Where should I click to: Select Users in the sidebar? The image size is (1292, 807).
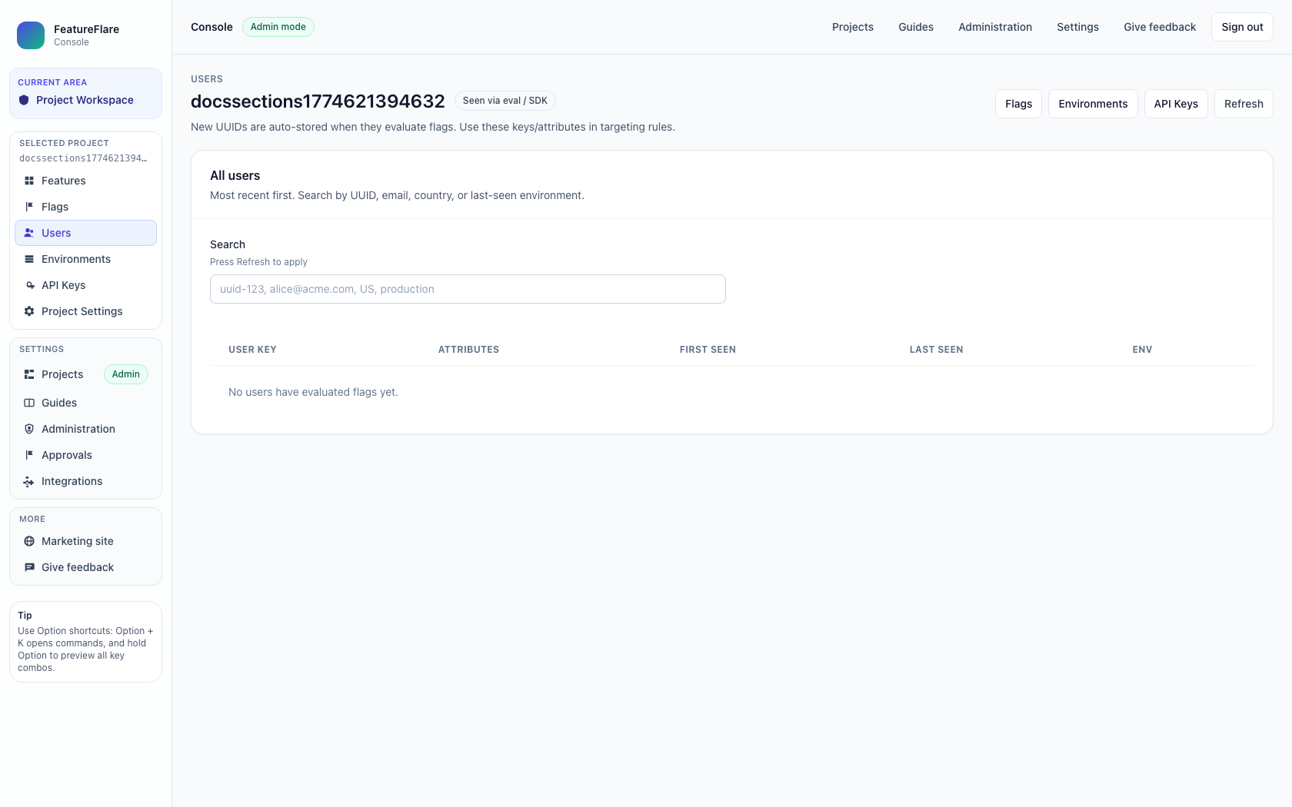click(85, 233)
